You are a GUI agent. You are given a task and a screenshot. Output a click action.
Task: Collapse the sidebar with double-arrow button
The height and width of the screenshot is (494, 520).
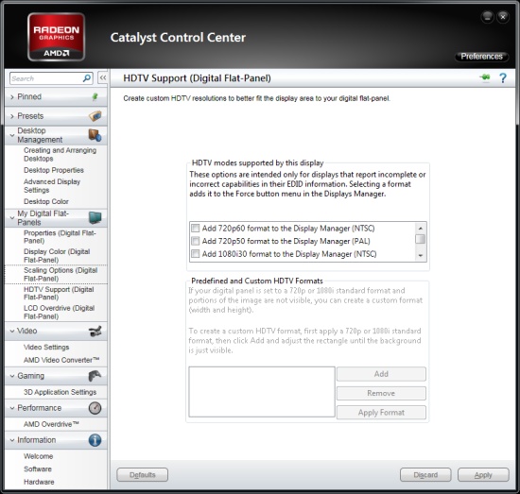coord(103,78)
